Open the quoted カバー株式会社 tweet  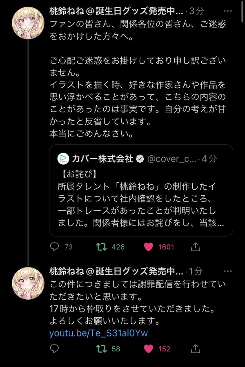(141, 190)
